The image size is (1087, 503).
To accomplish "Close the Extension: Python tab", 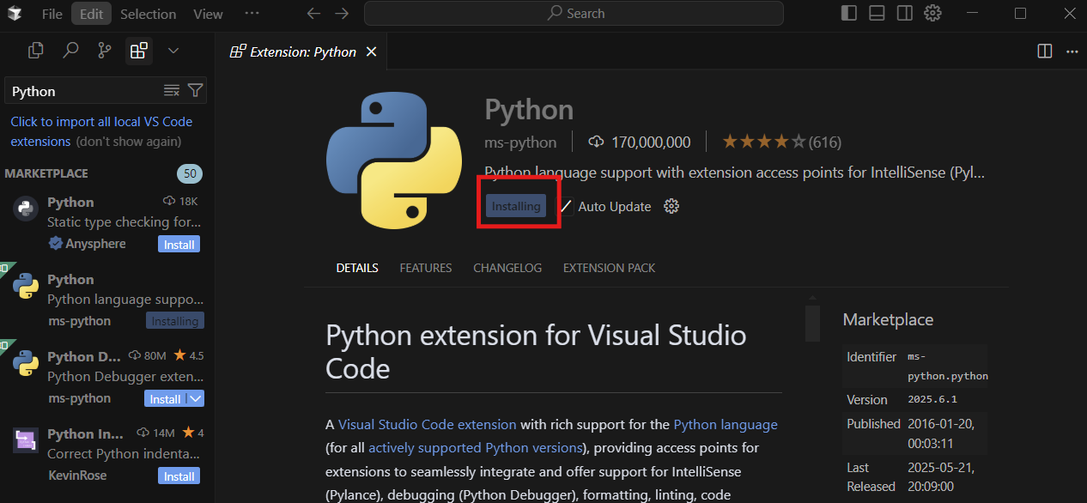I will click(x=372, y=52).
